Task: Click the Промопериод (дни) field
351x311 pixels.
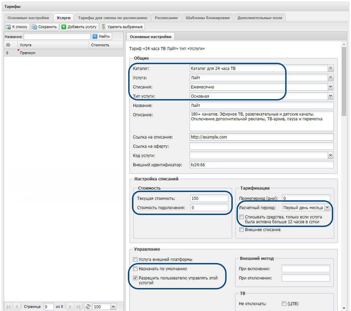Action: click(x=306, y=199)
